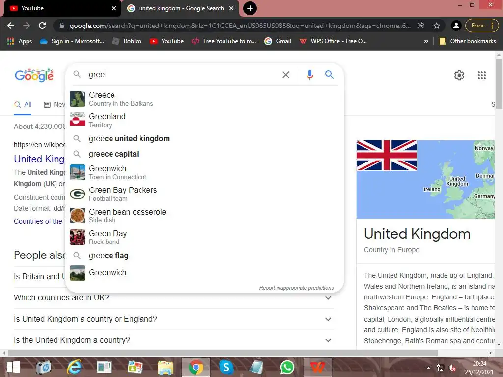The width and height of the screenshot is (503, 377).
Task: Open Chrome menu three dots
Action: (492, 26)
